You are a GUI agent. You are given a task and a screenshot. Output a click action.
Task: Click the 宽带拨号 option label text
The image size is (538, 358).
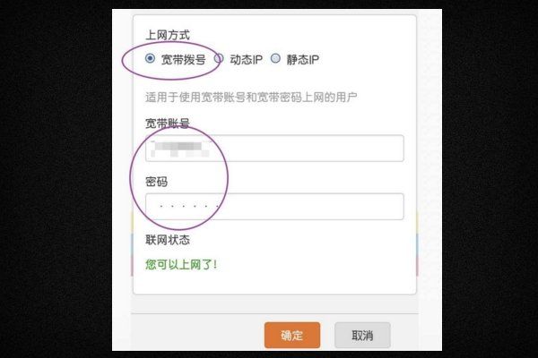pos(183,60)
